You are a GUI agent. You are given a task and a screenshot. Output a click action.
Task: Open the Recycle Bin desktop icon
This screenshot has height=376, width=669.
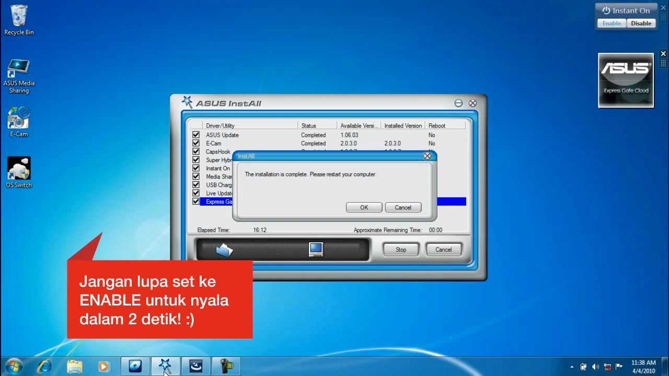(x=19, y=20)
